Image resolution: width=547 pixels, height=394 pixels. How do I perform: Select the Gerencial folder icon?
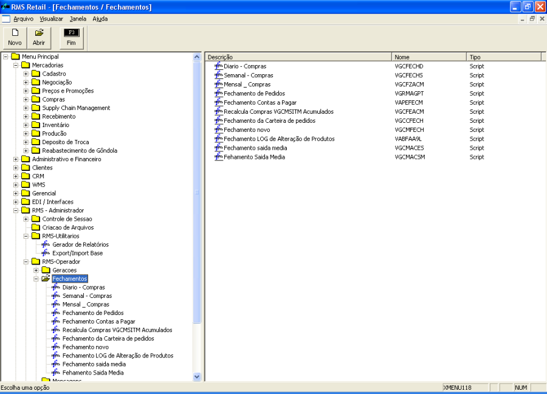point(26,193)
